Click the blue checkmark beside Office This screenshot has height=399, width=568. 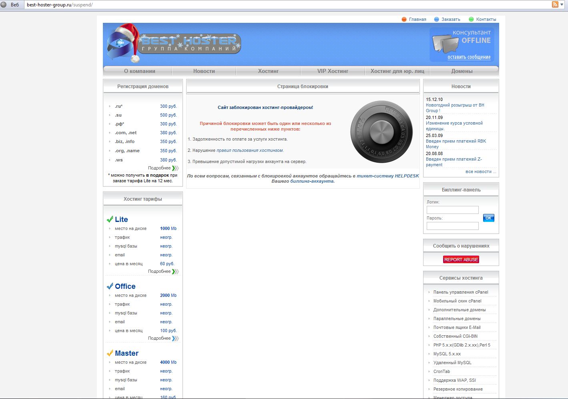[x=110, y=286]
